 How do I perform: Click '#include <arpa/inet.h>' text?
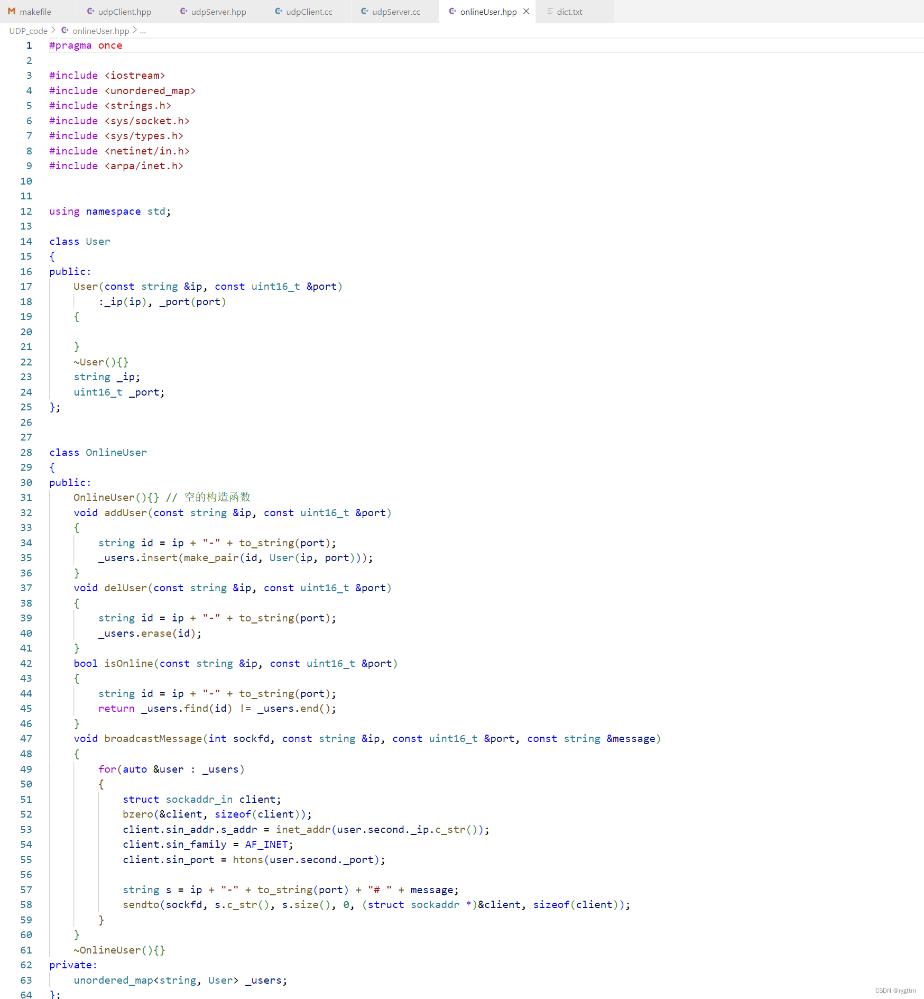click(116, 166)
